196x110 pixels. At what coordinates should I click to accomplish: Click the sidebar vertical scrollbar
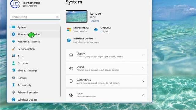tap(61, 61)
